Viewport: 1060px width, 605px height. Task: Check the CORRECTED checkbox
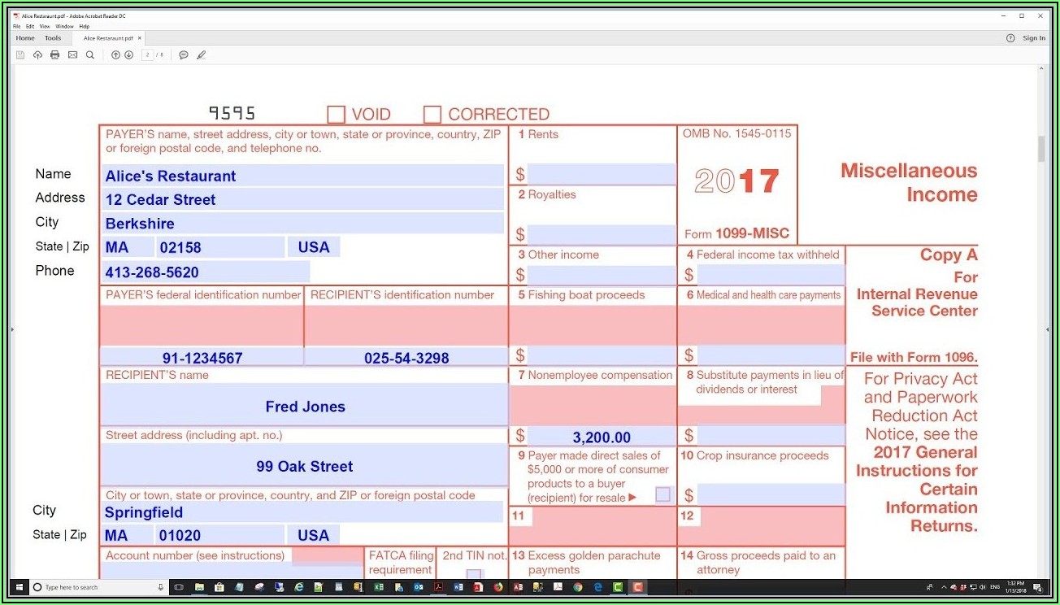(432, 114)
